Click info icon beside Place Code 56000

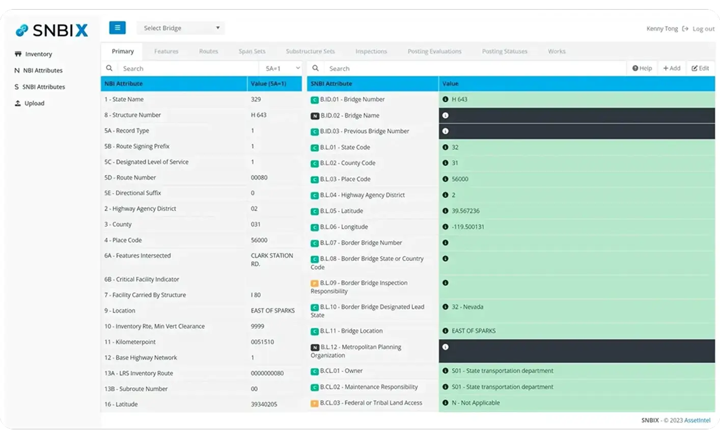tap(446, 179)
